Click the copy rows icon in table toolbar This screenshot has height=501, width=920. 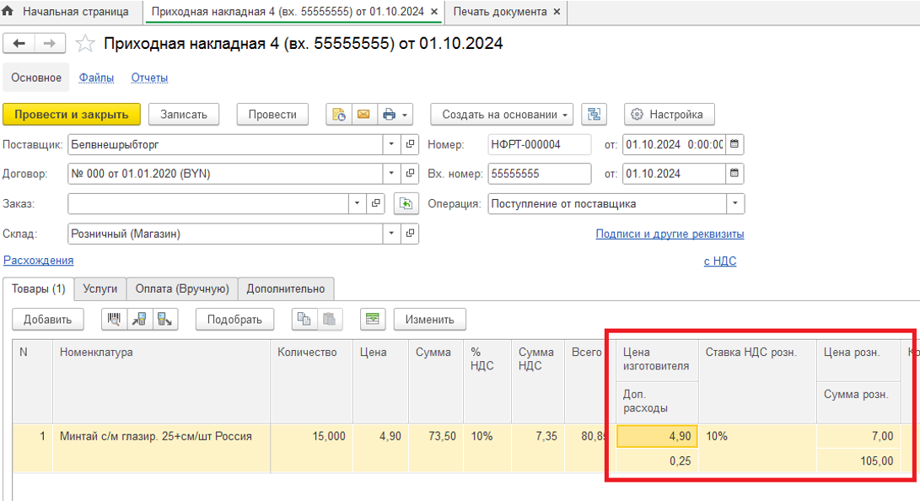pos(304,319)
